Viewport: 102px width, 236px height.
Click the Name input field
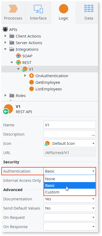[70, 125]
